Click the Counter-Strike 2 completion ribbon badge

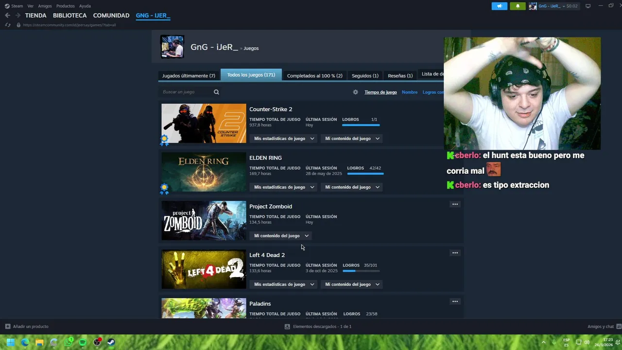pos(164,140)
